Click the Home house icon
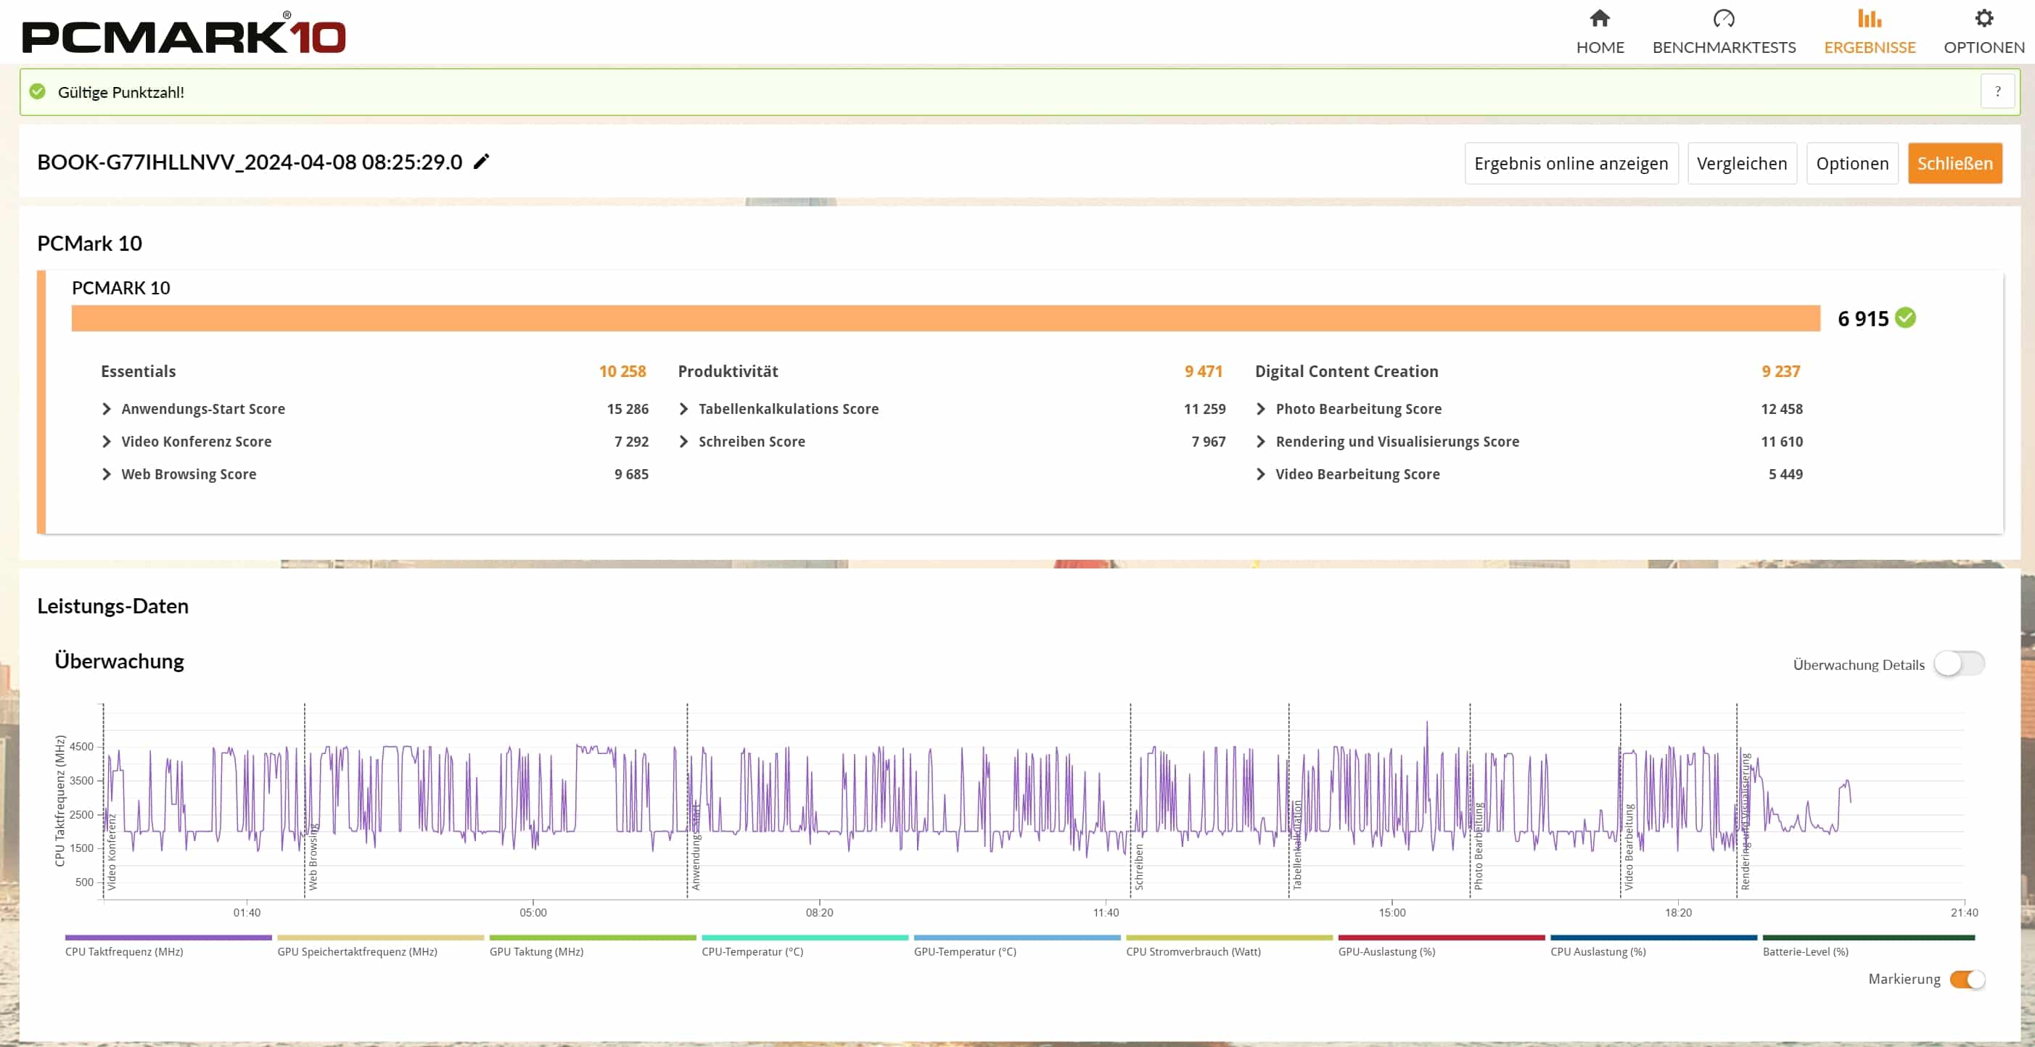This screenshot has height=1047, width=2035. 1599,19
